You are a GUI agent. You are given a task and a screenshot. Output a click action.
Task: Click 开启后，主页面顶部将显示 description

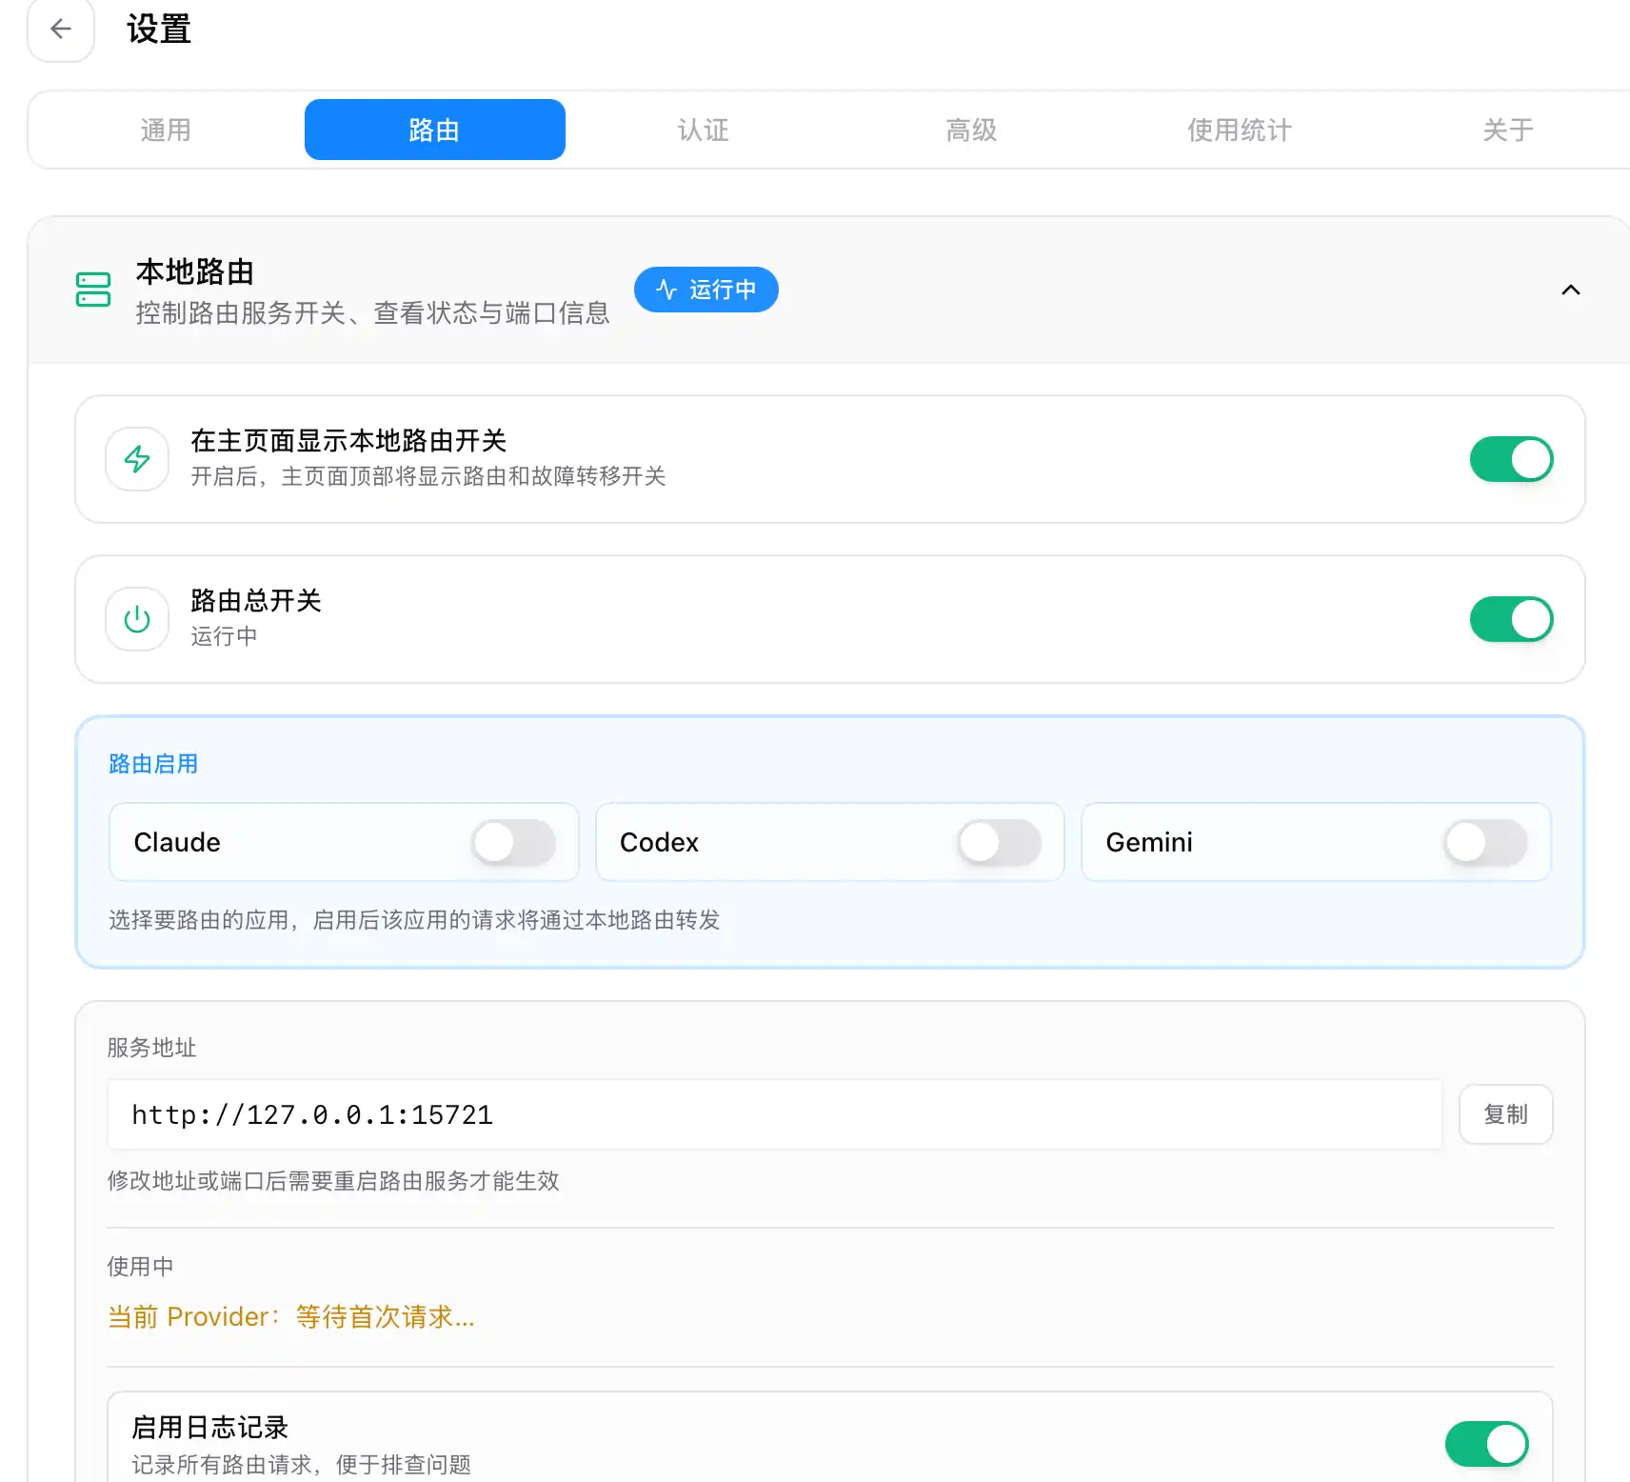click(x=428, y=476)
